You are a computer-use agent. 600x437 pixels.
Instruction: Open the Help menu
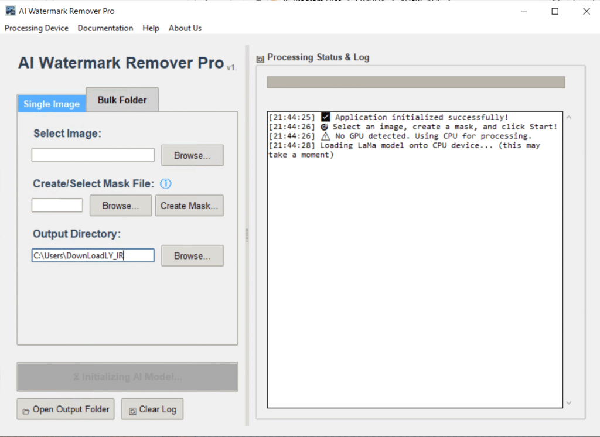[x=151, y=28]
